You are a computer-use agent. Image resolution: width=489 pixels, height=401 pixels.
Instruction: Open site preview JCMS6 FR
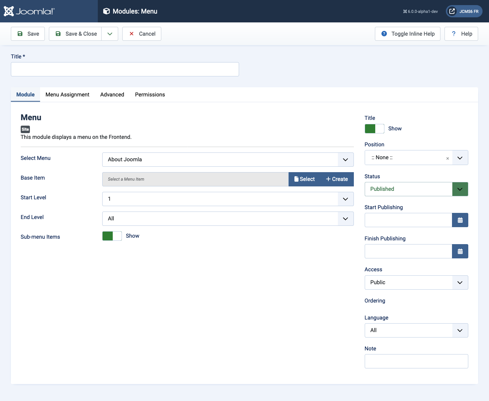click(464, 11)
